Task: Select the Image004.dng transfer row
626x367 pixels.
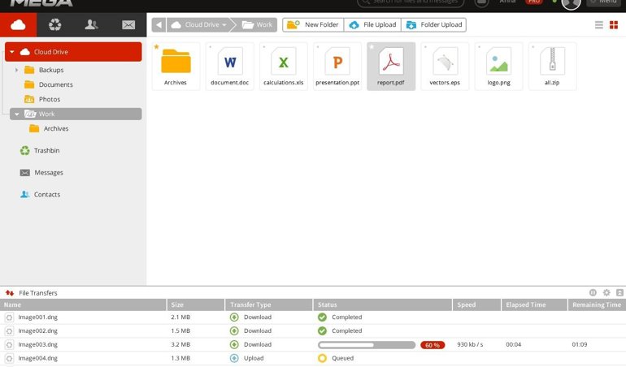Action: (313, 358)
